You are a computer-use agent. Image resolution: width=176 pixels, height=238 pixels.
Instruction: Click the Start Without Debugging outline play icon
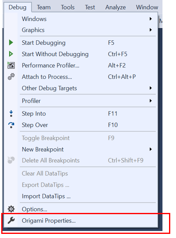click(x=11, y=54)
